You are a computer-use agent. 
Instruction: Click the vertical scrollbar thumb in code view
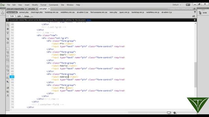(x=195, y=74)
